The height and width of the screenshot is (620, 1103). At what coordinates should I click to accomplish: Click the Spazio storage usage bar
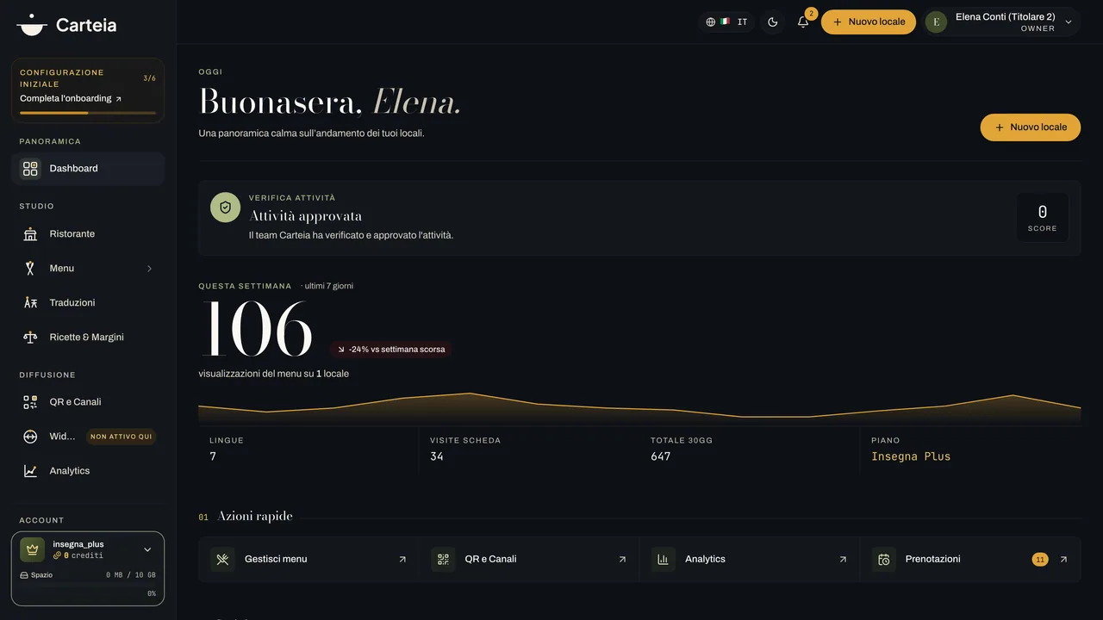point(88,585)
